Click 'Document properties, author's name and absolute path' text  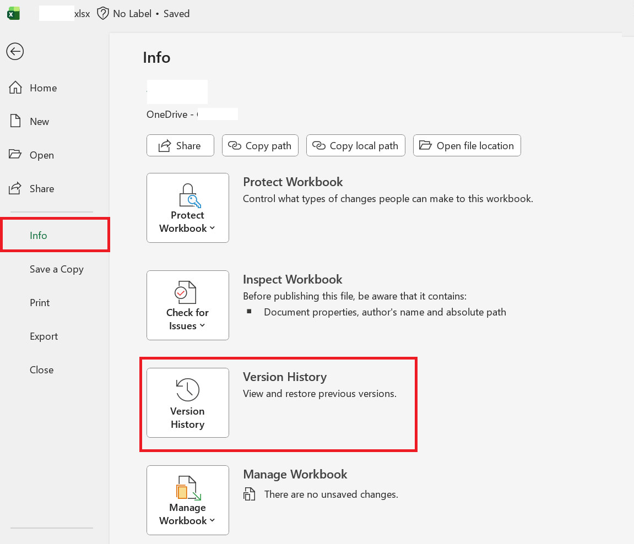[x=385, y=312]
